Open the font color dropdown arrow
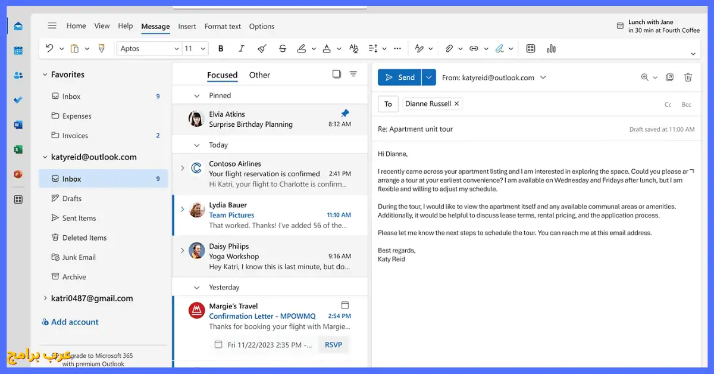Image resolution: width=714 pixels, height=374 pixels. click(x=339, y=49)
